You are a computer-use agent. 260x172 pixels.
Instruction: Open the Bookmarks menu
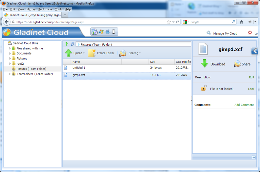tap(45, 9)
